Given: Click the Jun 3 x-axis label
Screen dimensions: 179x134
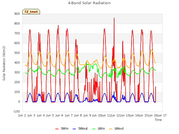Looking at the screenshot, I should click(x=31, y=115).
